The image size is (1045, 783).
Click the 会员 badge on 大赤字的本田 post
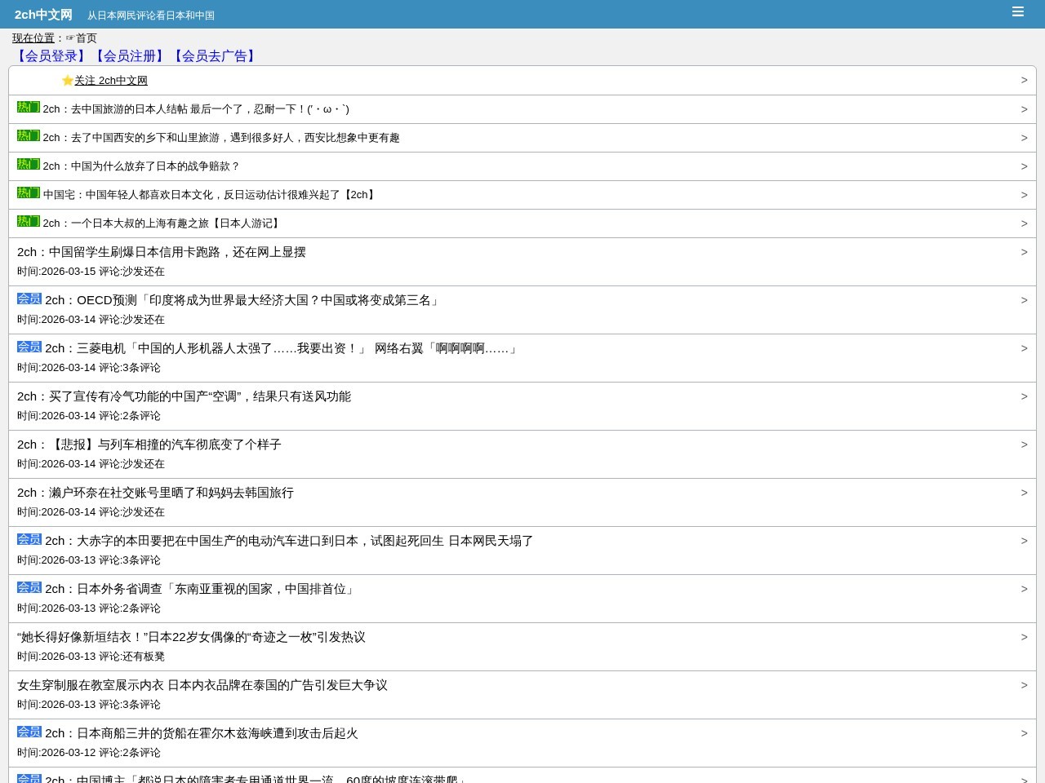[29, 539]
